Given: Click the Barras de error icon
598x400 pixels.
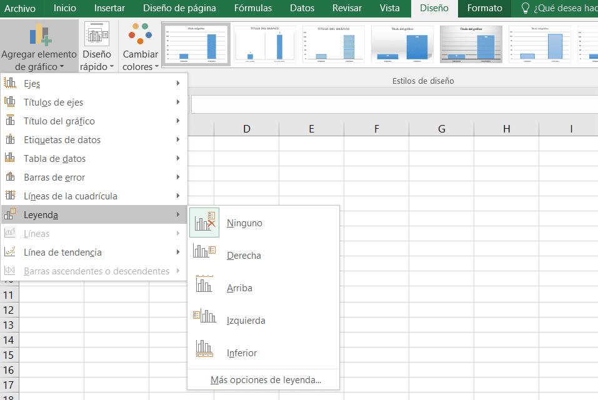Looking at the screenshot, I should click(10, 176).
